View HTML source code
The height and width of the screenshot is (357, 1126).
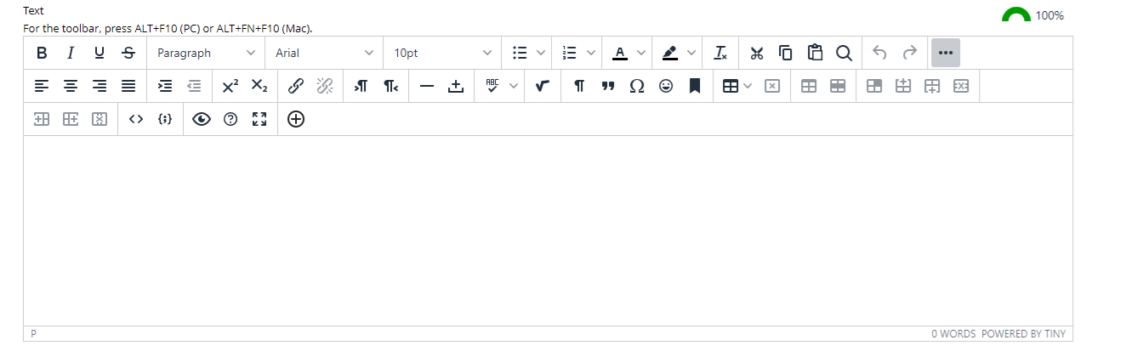[135, 119]
